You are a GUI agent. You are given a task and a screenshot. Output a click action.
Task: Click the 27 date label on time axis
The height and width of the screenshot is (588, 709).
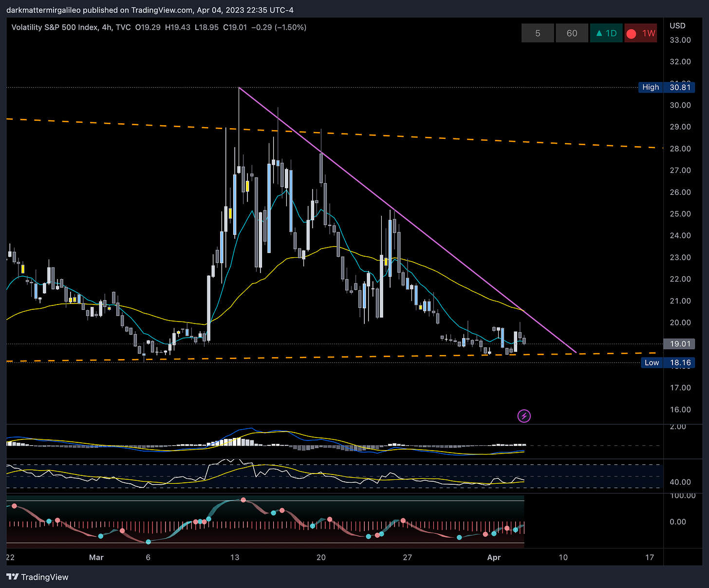point(407,557)
